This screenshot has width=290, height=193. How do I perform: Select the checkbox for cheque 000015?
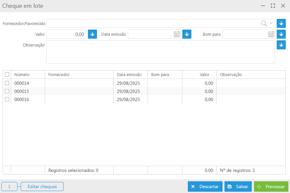[x=7, y=91]
